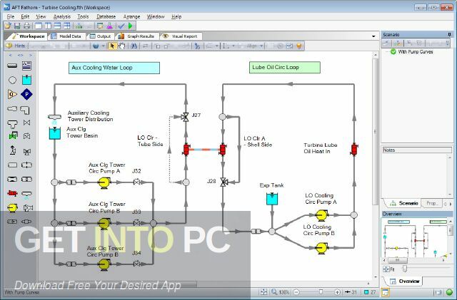This screenshot has width=457, height=300.
Task: Open the File menu
Action: (10, 16)
